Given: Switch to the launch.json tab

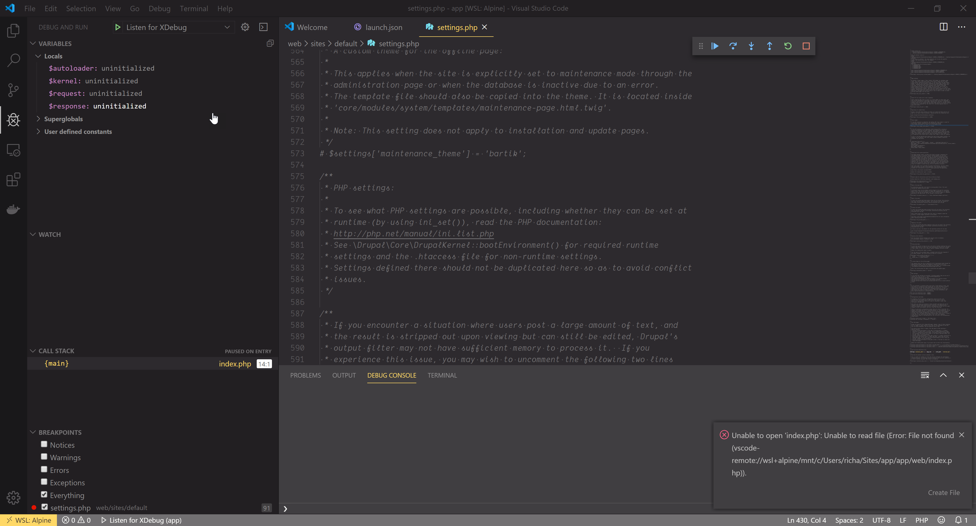Looking at the screenshot, I should (x=378, y=27).
